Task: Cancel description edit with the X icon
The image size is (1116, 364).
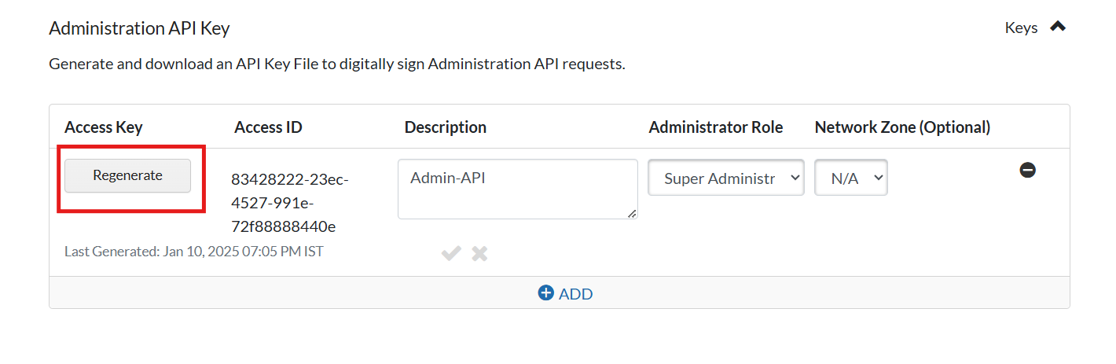Action: coord(479,253)
